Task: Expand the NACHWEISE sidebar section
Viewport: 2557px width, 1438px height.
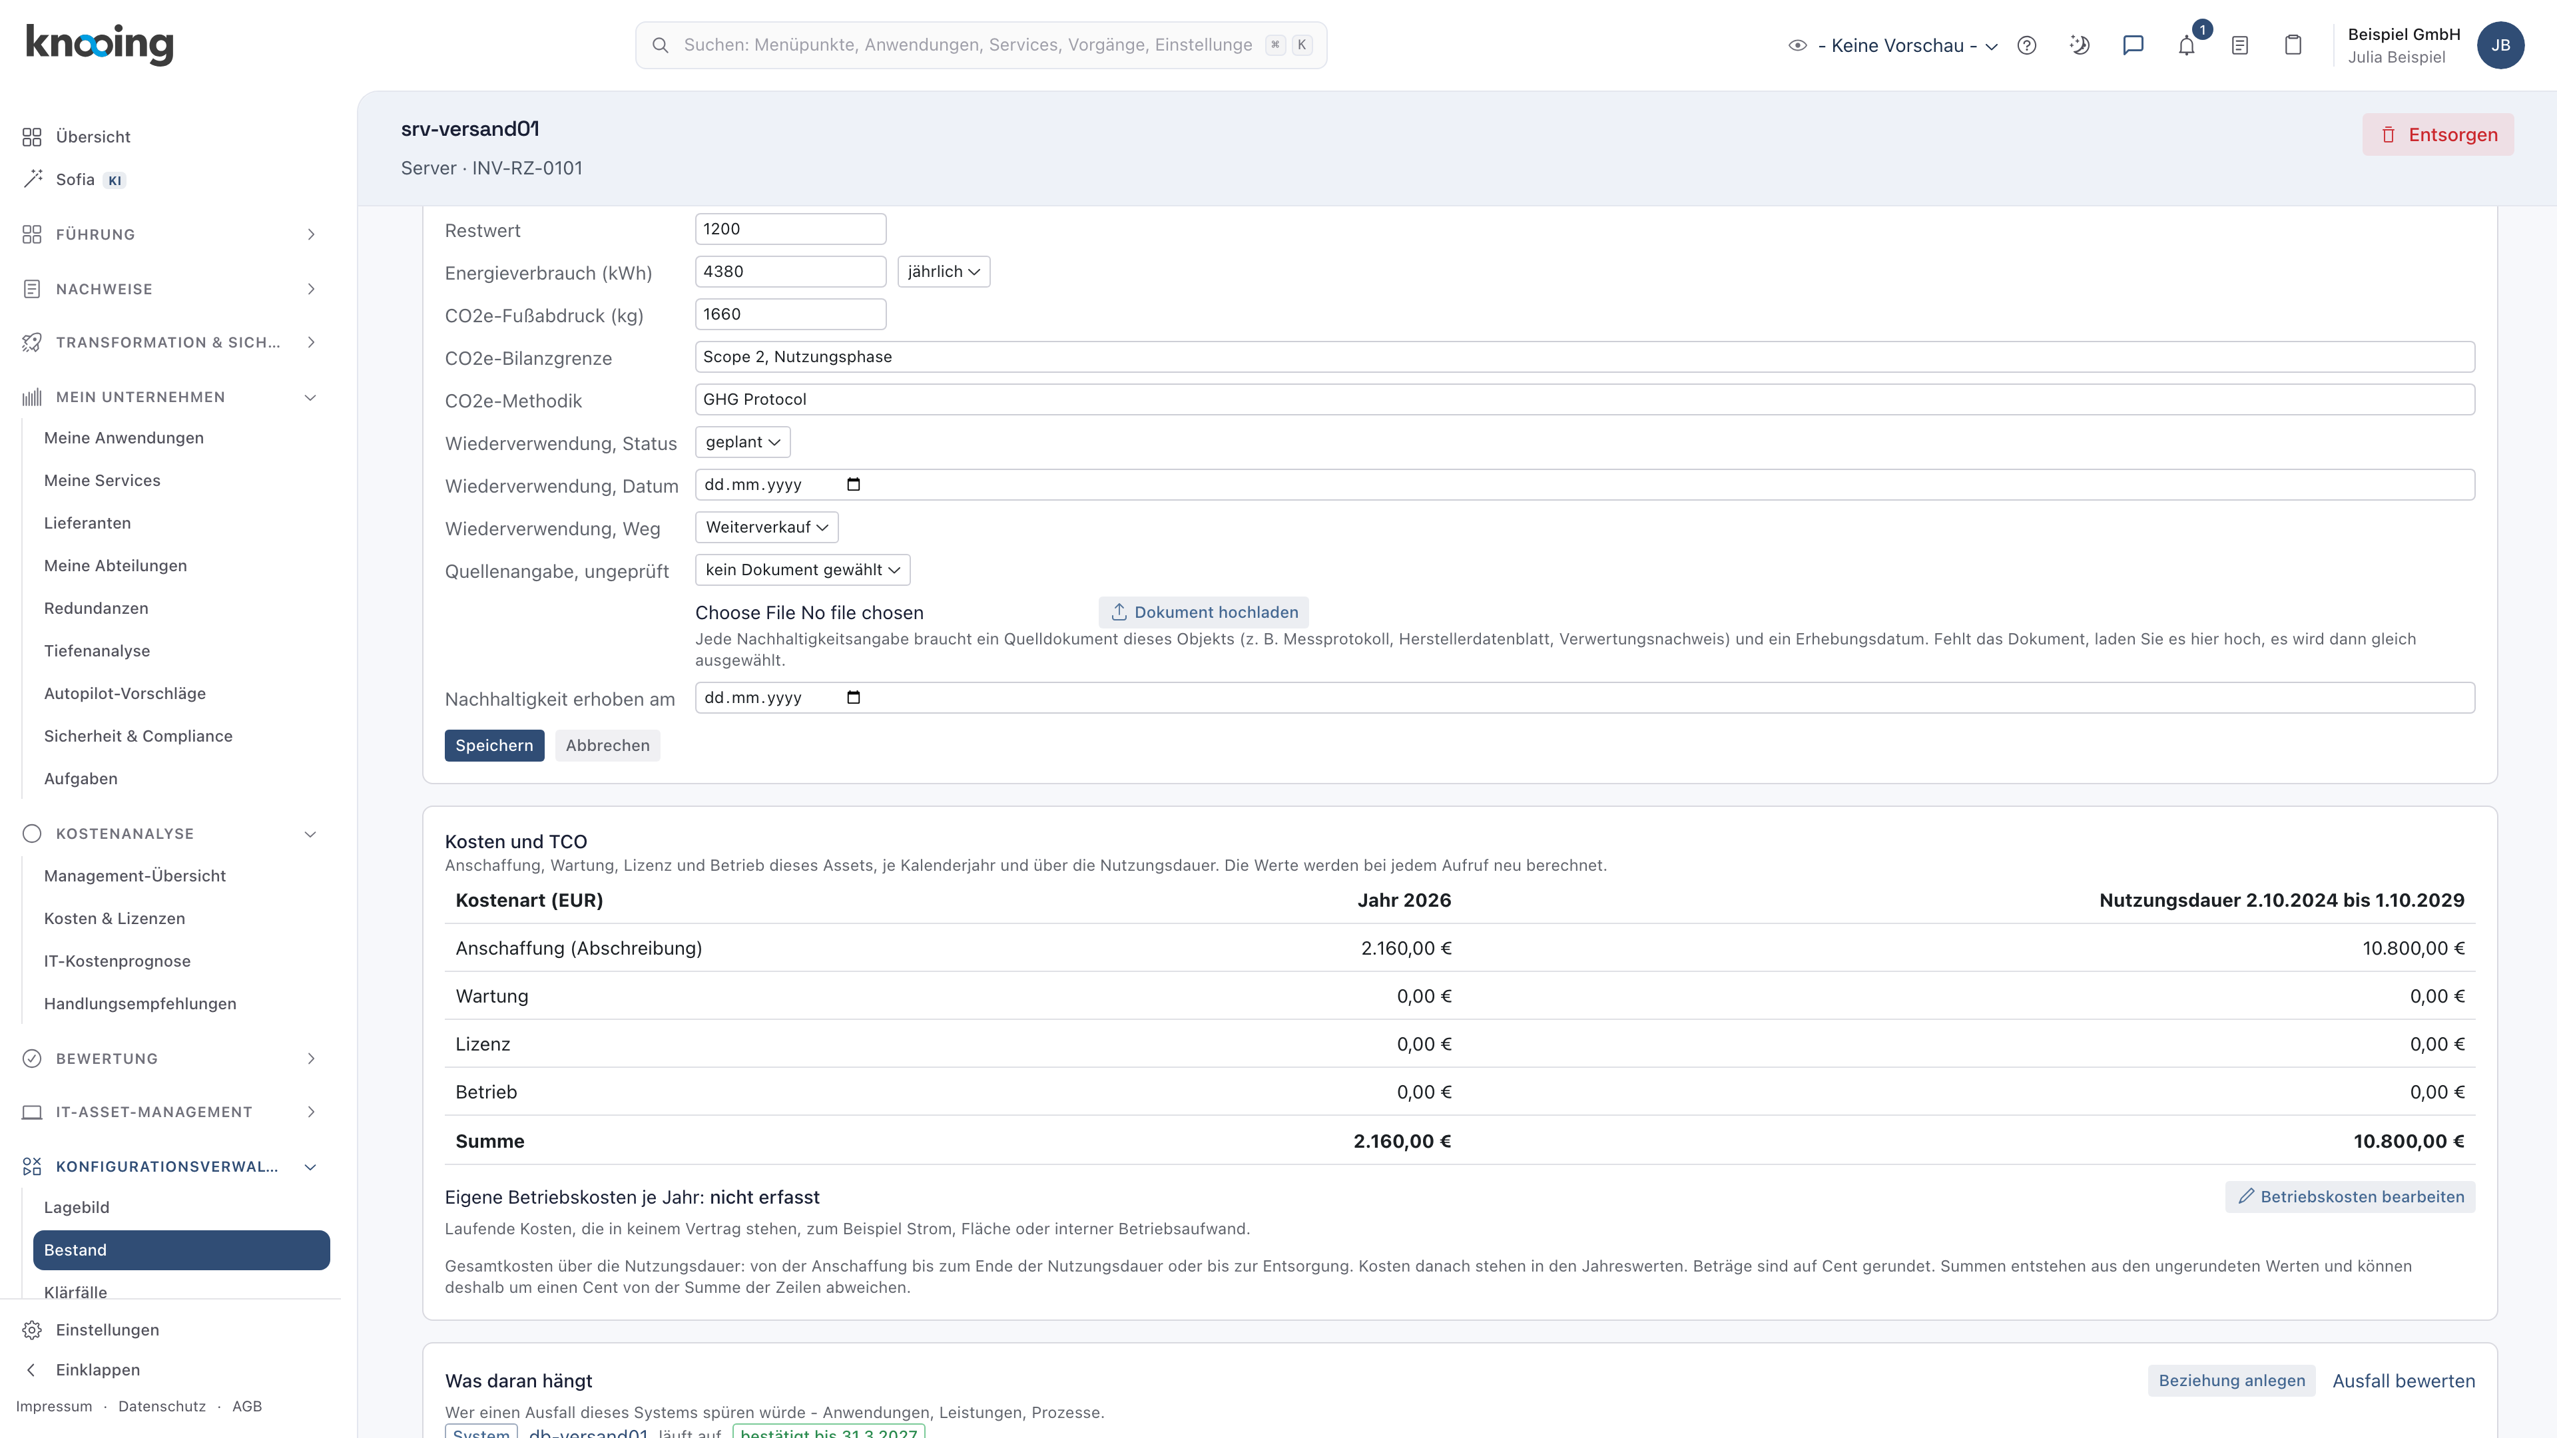Action: point(170,289)
